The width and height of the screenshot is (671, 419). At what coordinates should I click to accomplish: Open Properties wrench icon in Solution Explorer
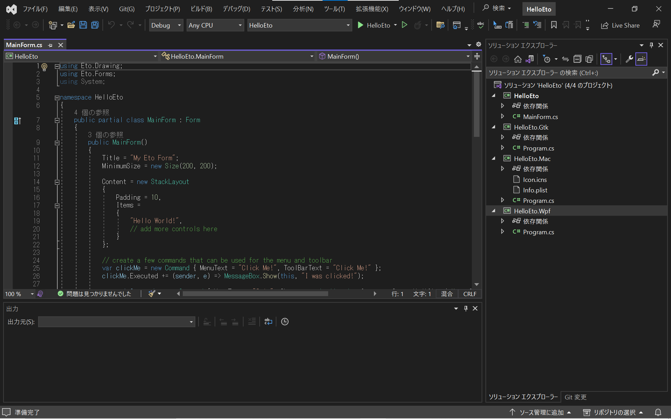(629, 59)
